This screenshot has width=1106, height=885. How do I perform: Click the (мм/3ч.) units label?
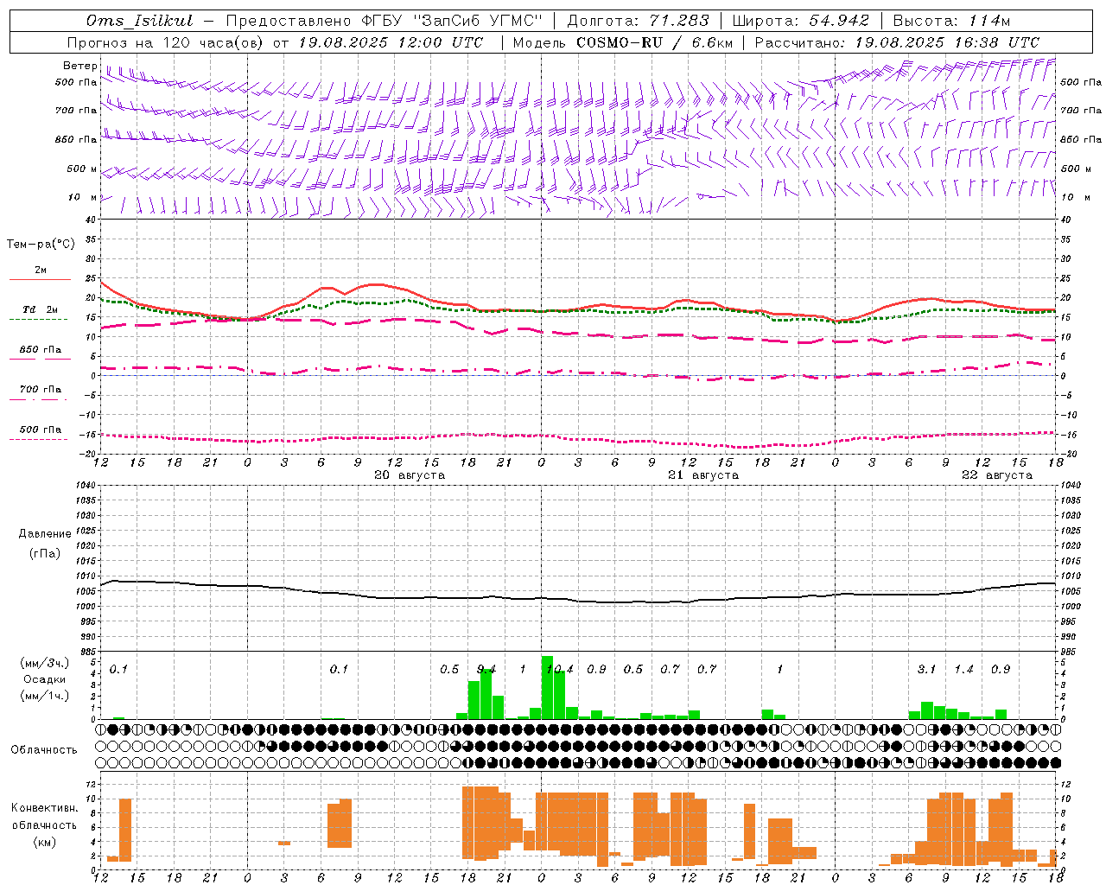click(44, 663)
